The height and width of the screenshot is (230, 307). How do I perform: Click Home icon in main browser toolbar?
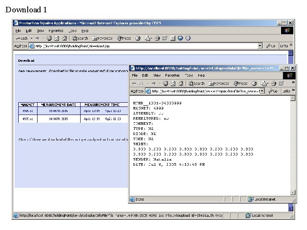(x=65, y=38)
